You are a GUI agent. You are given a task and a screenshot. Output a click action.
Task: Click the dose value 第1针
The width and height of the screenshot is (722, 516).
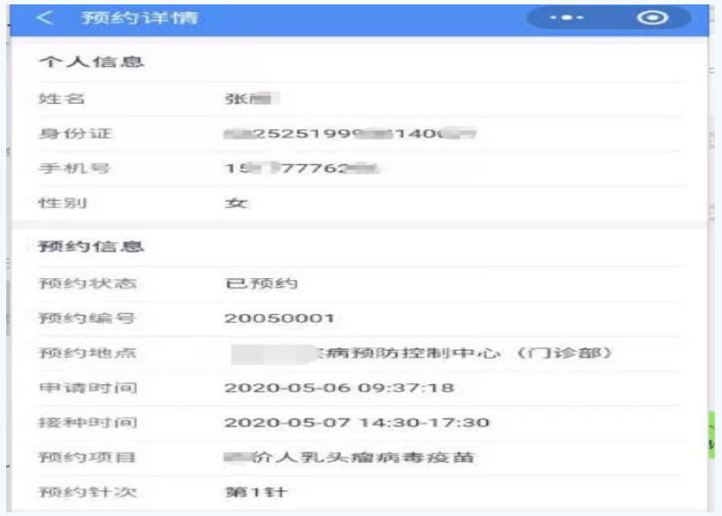[x=256, y=492]
